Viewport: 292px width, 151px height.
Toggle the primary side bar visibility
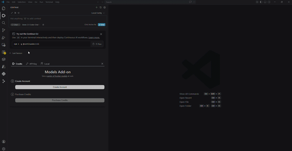pos(261,2)
